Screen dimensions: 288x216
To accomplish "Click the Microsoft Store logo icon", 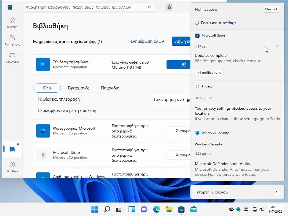I will (x=10, y=7).
